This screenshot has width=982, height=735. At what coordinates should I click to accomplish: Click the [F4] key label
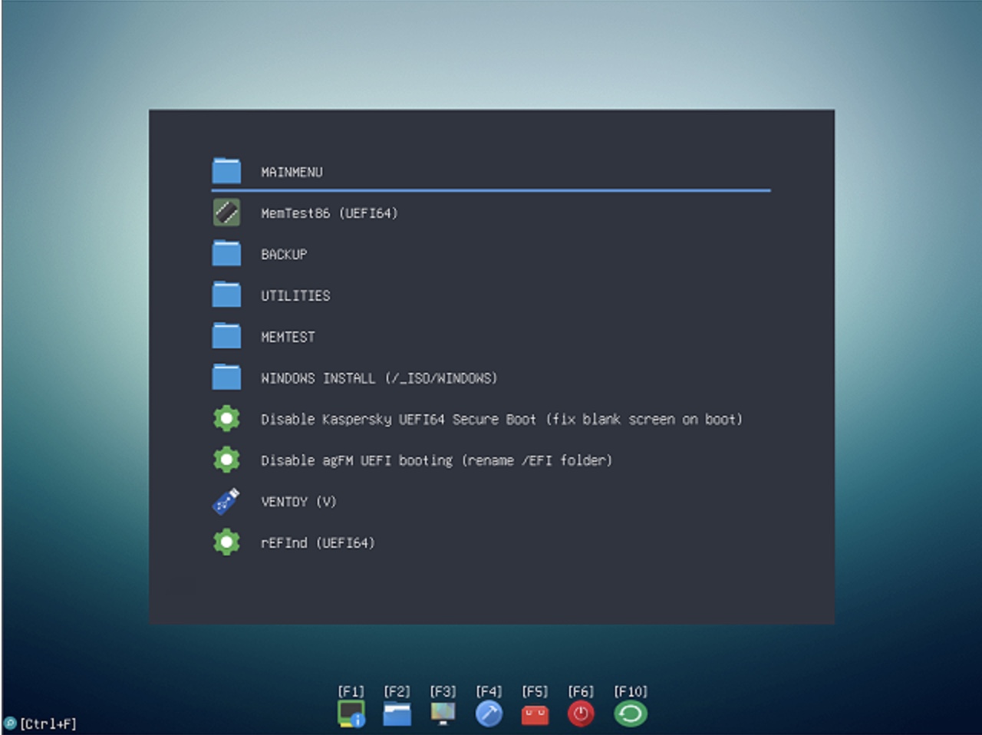tap(489, 691)
